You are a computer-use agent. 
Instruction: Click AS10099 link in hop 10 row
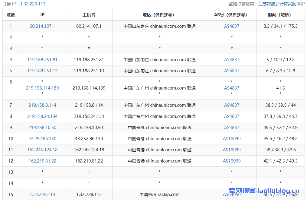click(x=232, y=139)
